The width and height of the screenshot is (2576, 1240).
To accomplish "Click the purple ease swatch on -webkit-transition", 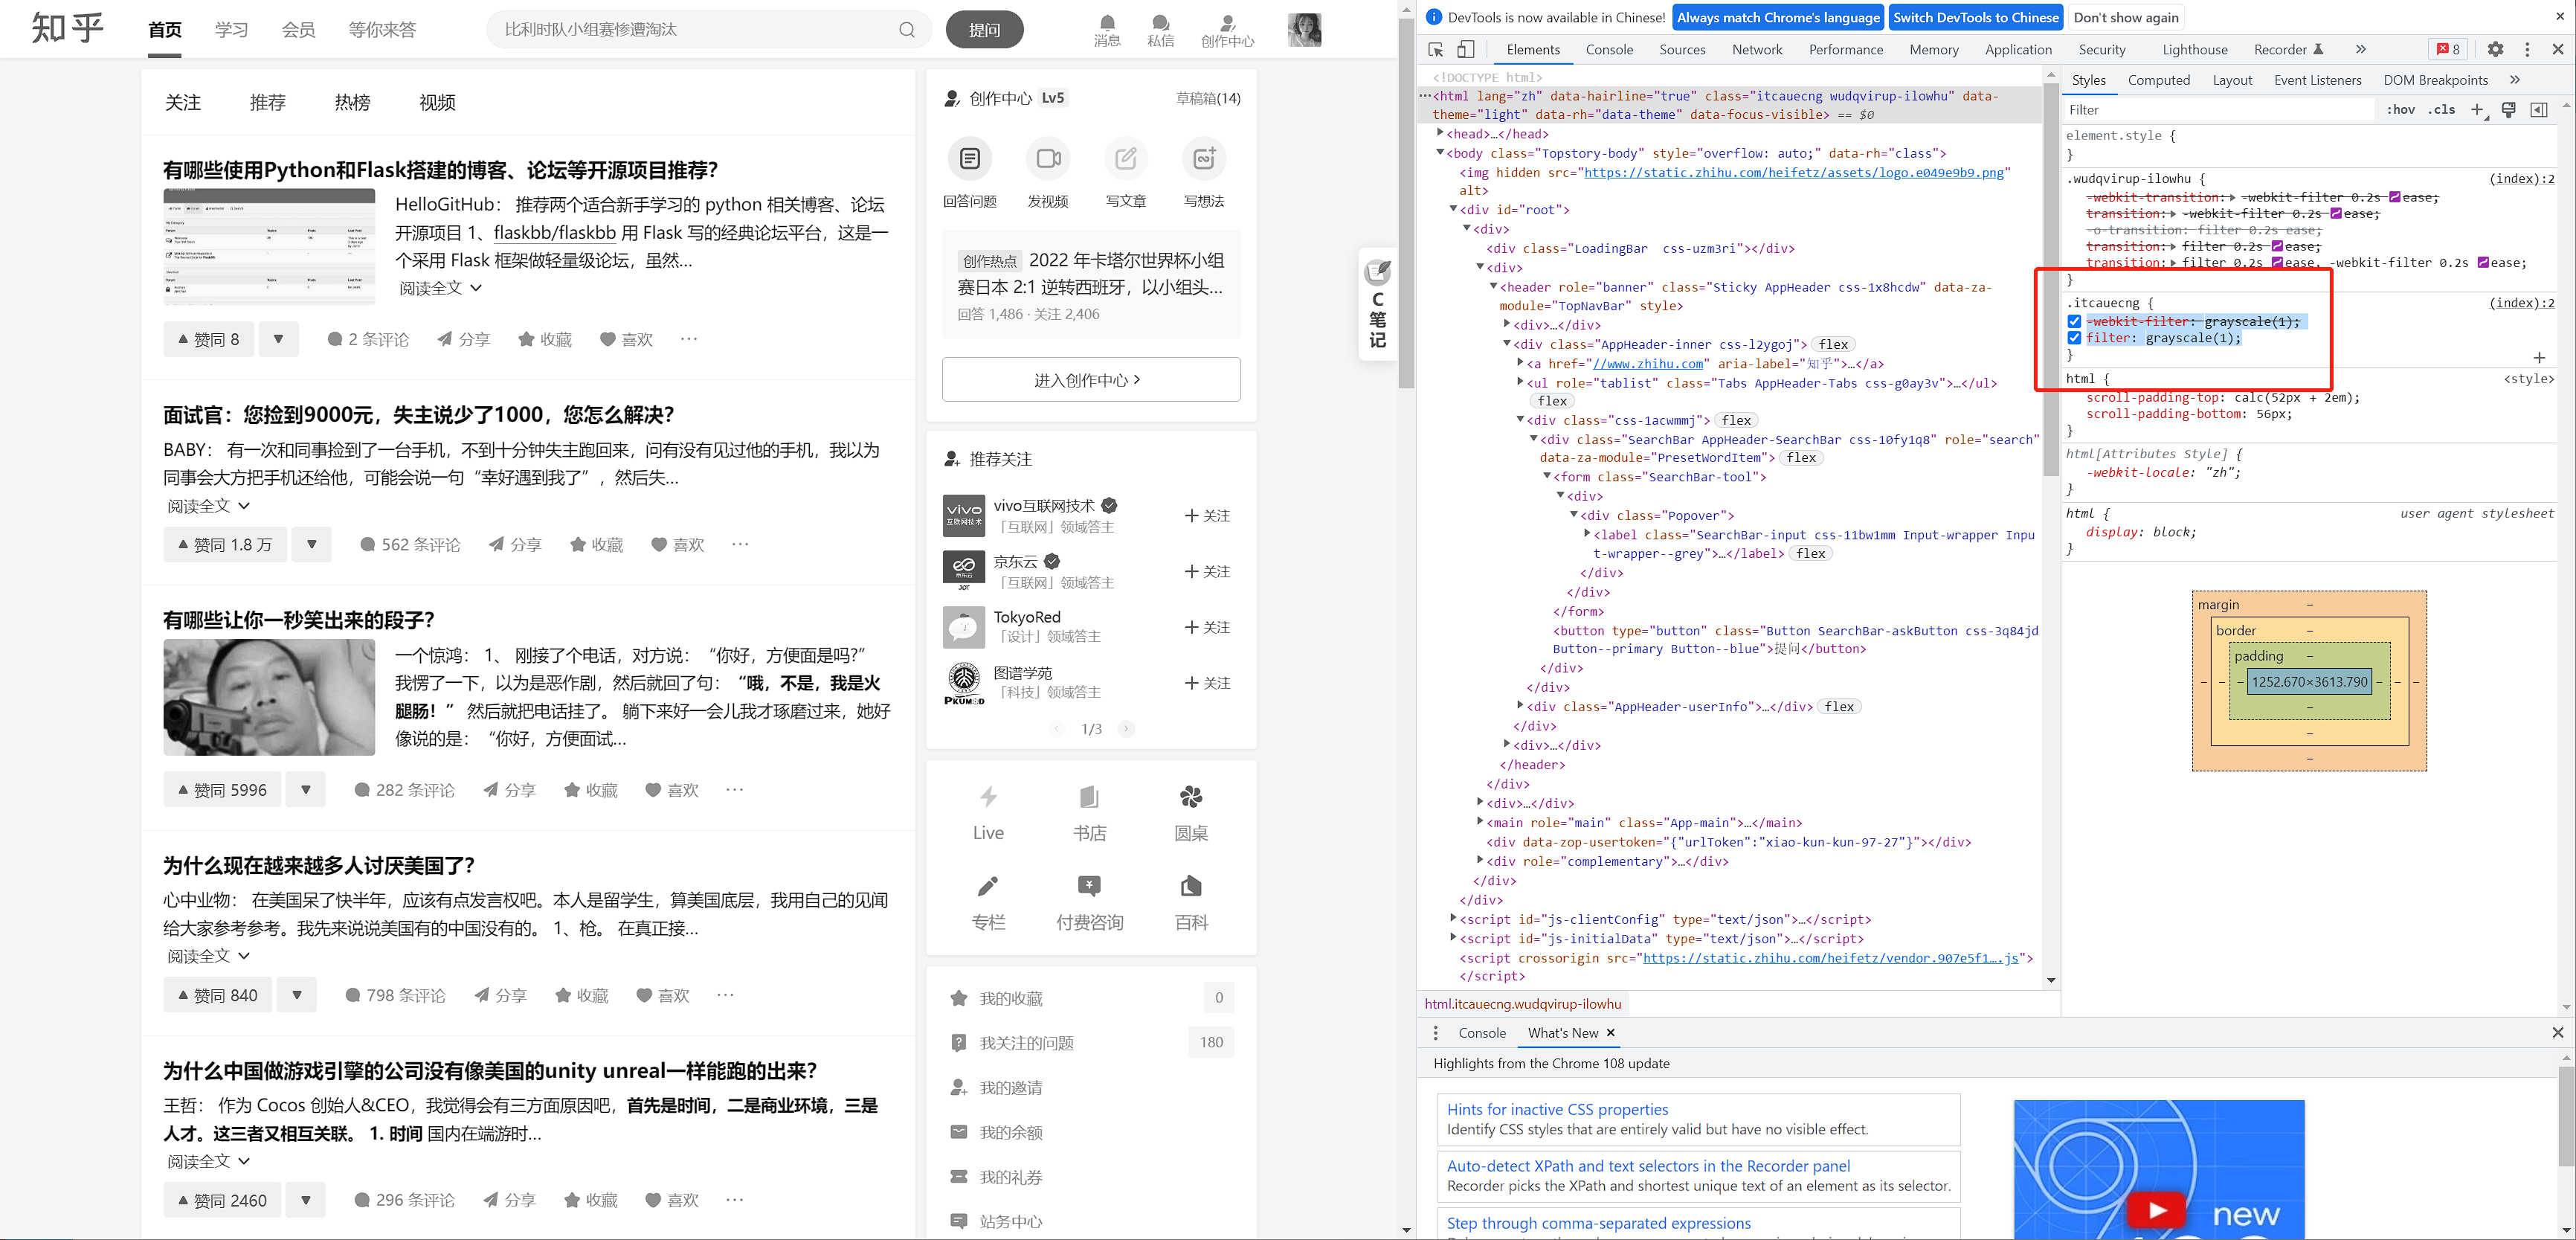I will tap(2395, 197).
